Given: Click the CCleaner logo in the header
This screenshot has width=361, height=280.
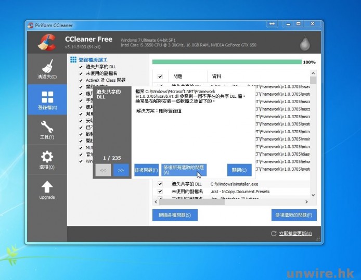Looking at the screenshot, I should tap(47, 42).
